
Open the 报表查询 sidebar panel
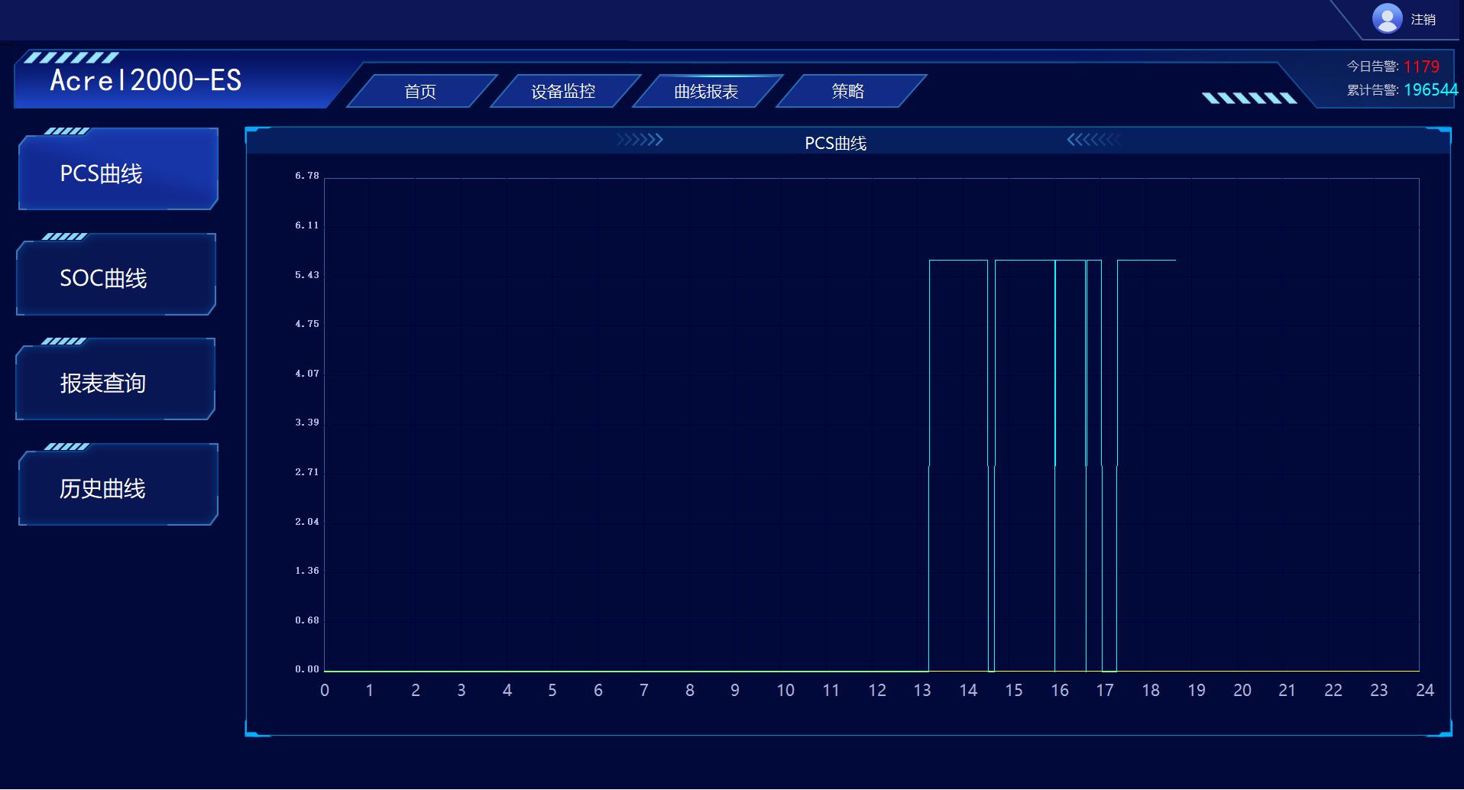click(x=103, y=383)
